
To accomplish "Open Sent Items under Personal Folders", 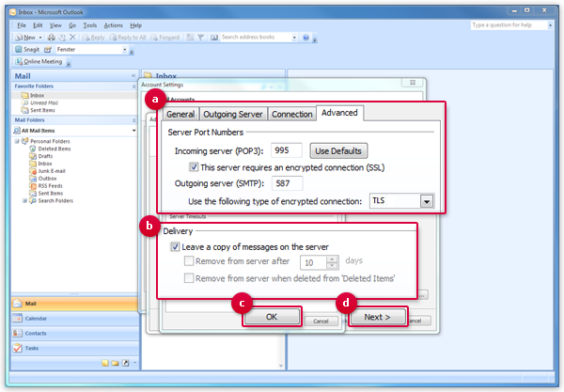I will (51, 193).
